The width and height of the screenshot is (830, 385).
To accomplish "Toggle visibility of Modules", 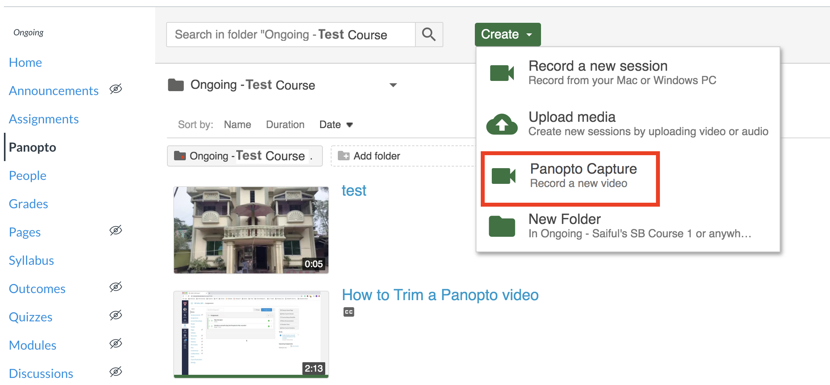I will (115, 343).
